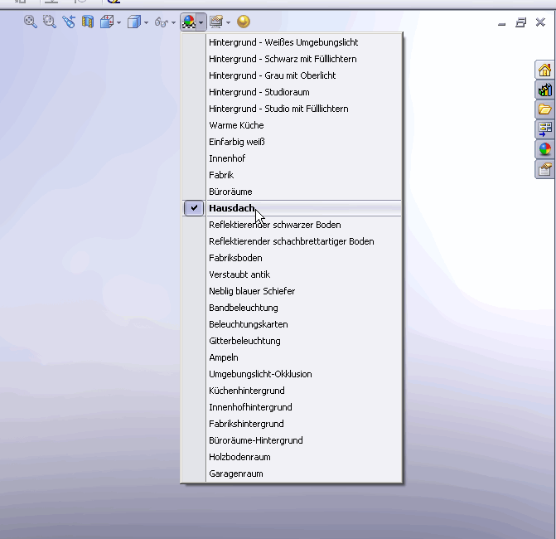Viewport: 556px width, 539px height.
Task: Select Hintergrund - Studio mit Fülllichtern
Action: (292, 109)
